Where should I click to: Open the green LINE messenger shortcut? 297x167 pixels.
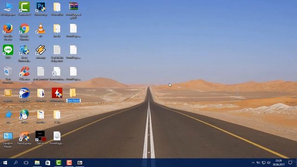click(8, 50)
